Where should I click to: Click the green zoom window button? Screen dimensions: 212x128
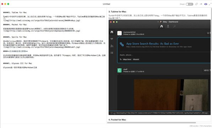click(8, 4)
